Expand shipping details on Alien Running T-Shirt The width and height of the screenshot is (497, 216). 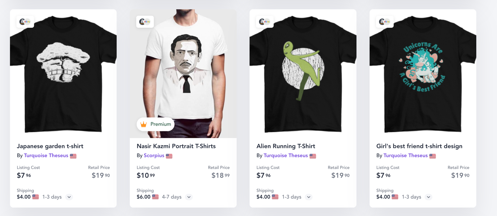click(x=308, y=197)
